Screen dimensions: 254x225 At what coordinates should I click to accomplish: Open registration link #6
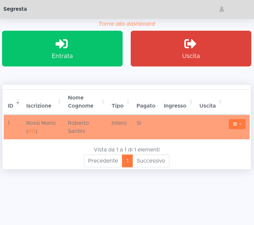click(x=32, y=131)
